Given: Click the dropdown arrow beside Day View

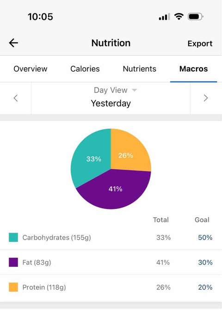Looking at the screenshot, I should pos(135,90).
